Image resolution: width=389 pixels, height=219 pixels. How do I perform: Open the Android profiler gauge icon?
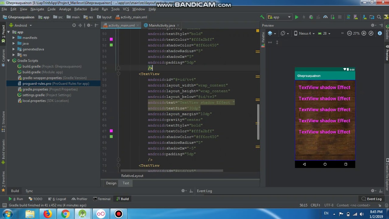[325, 17]
